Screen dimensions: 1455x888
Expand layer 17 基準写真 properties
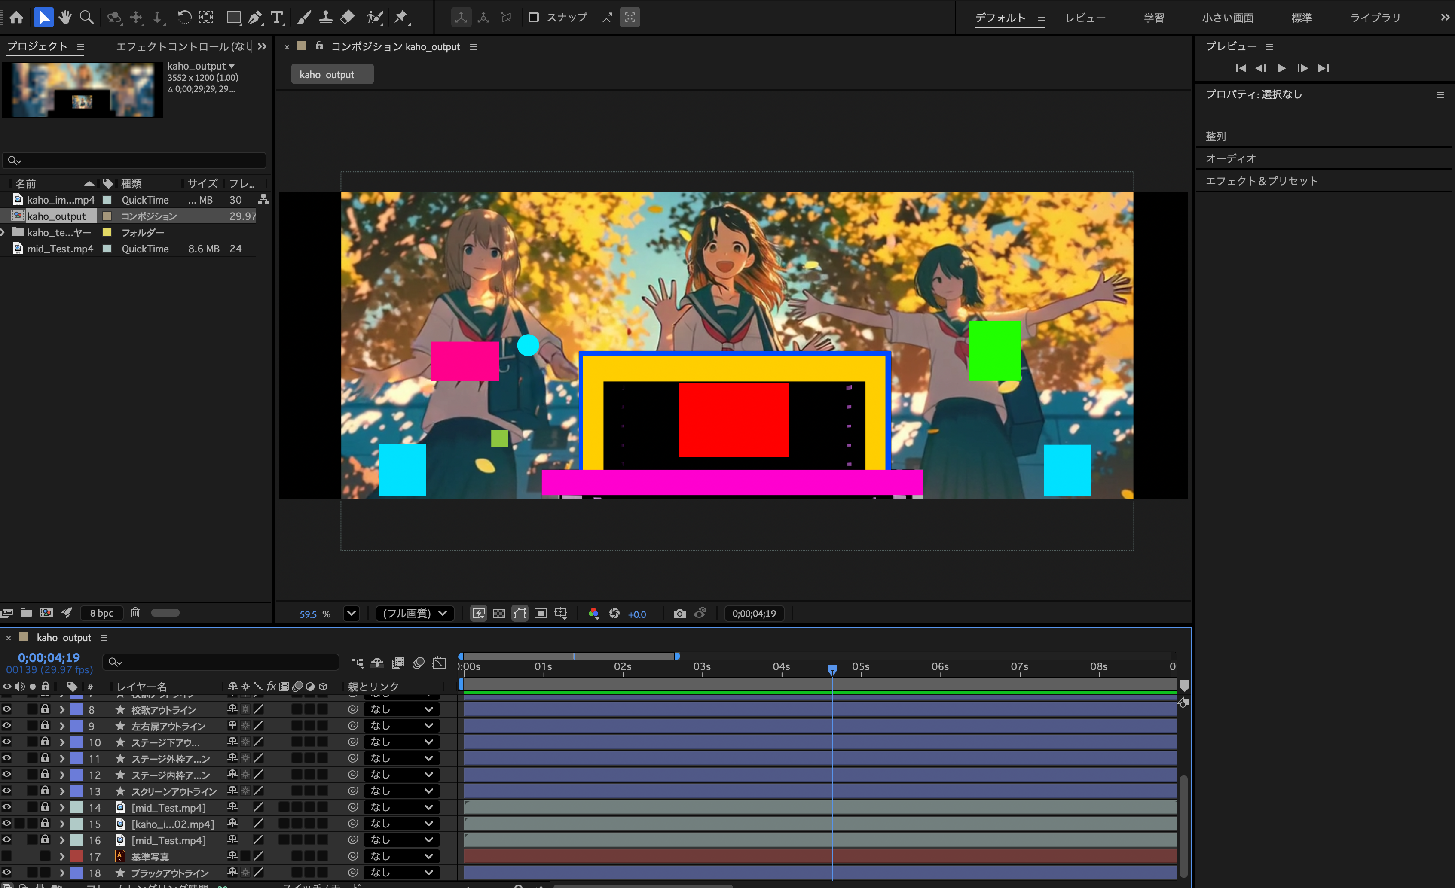(61, 856)
